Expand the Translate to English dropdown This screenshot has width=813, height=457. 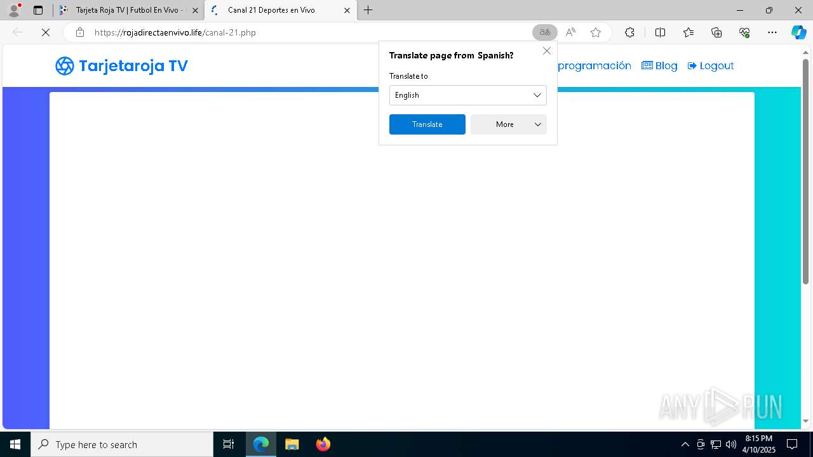(x=467, y=95)
